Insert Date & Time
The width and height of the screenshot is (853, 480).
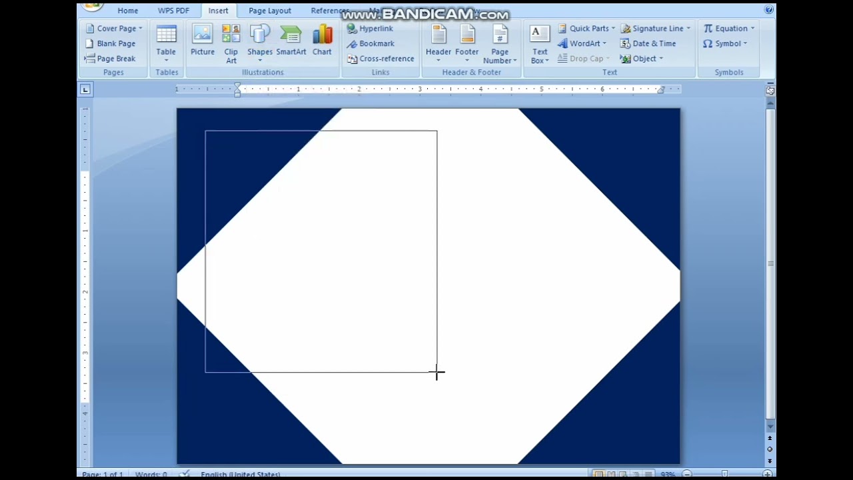648,43
